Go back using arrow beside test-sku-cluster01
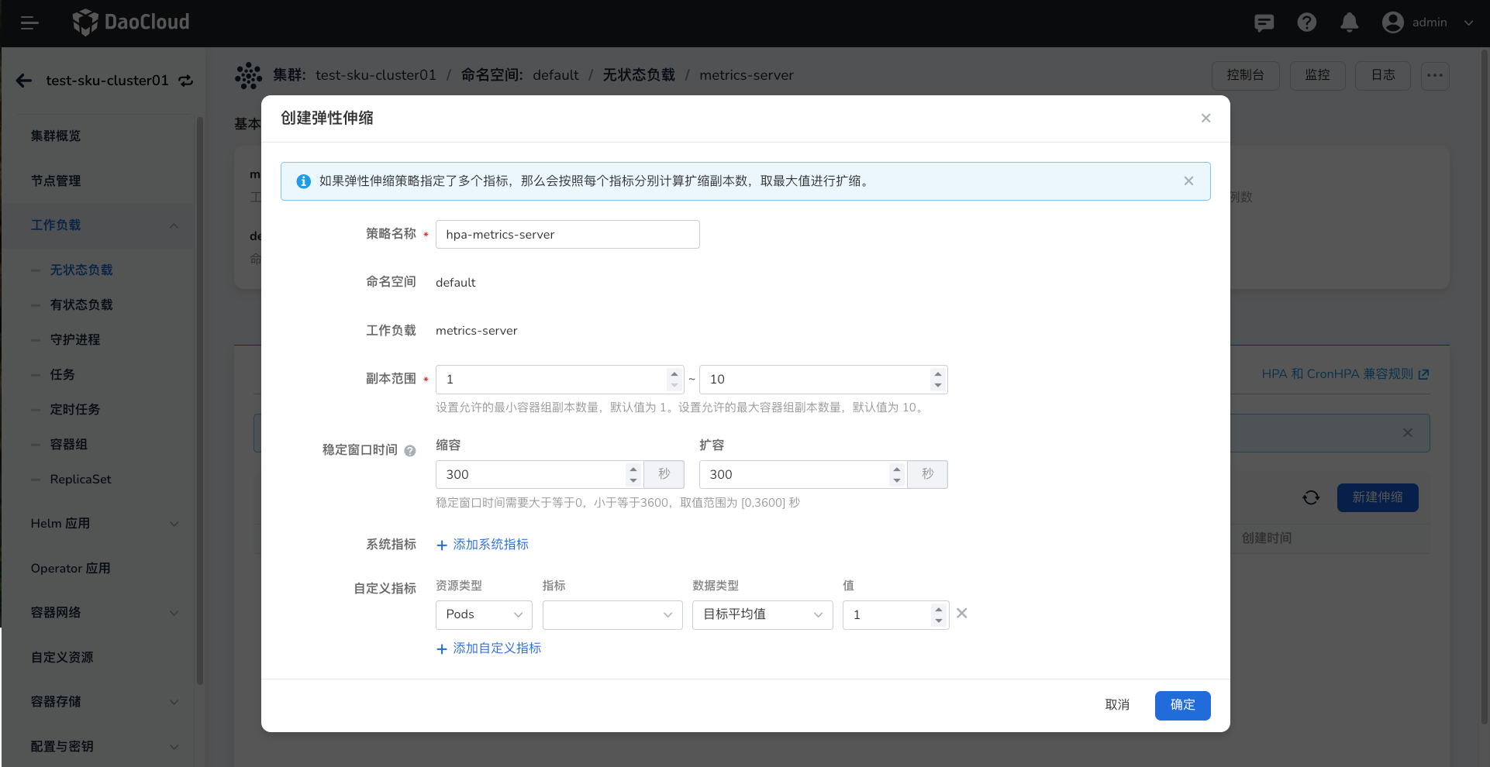The height and width of the screenshot is (767, 1490). click(23, 81)
